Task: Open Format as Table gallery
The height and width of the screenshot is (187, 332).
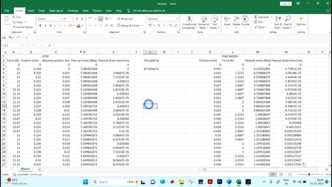Action: [203, 22]
